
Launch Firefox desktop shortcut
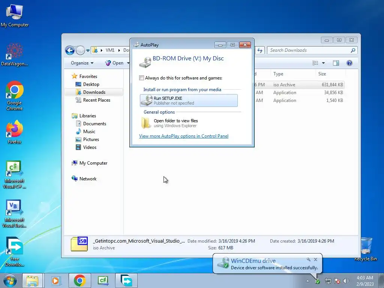tap(15, 132)
